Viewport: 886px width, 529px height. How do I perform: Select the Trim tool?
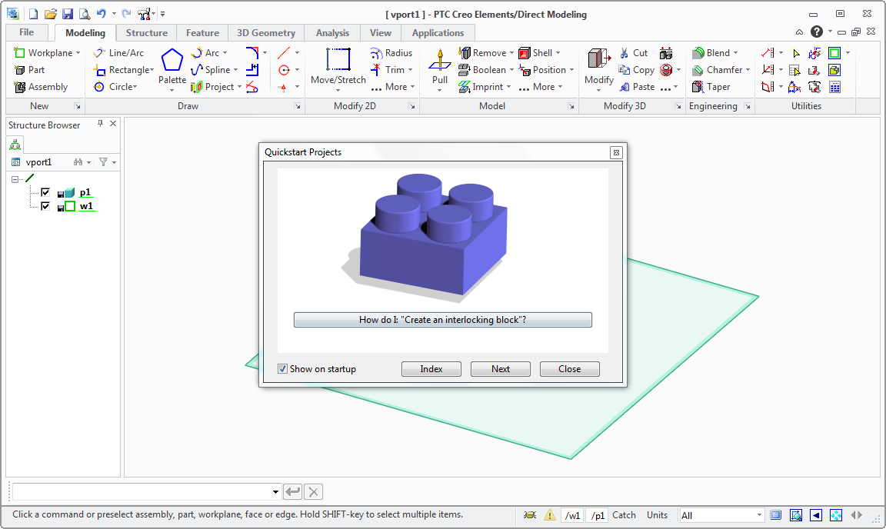[388, 69]
